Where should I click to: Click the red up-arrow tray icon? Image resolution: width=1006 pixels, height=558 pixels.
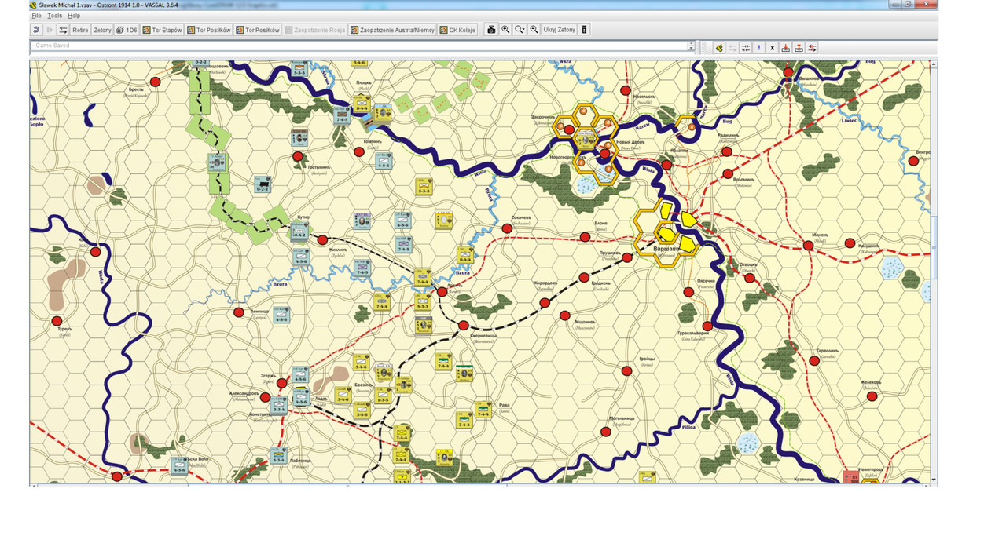click(x=799, y=48)
